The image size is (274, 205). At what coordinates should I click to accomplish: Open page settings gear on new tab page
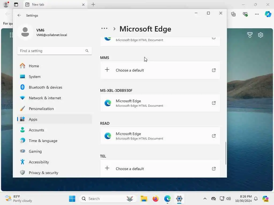261,35
